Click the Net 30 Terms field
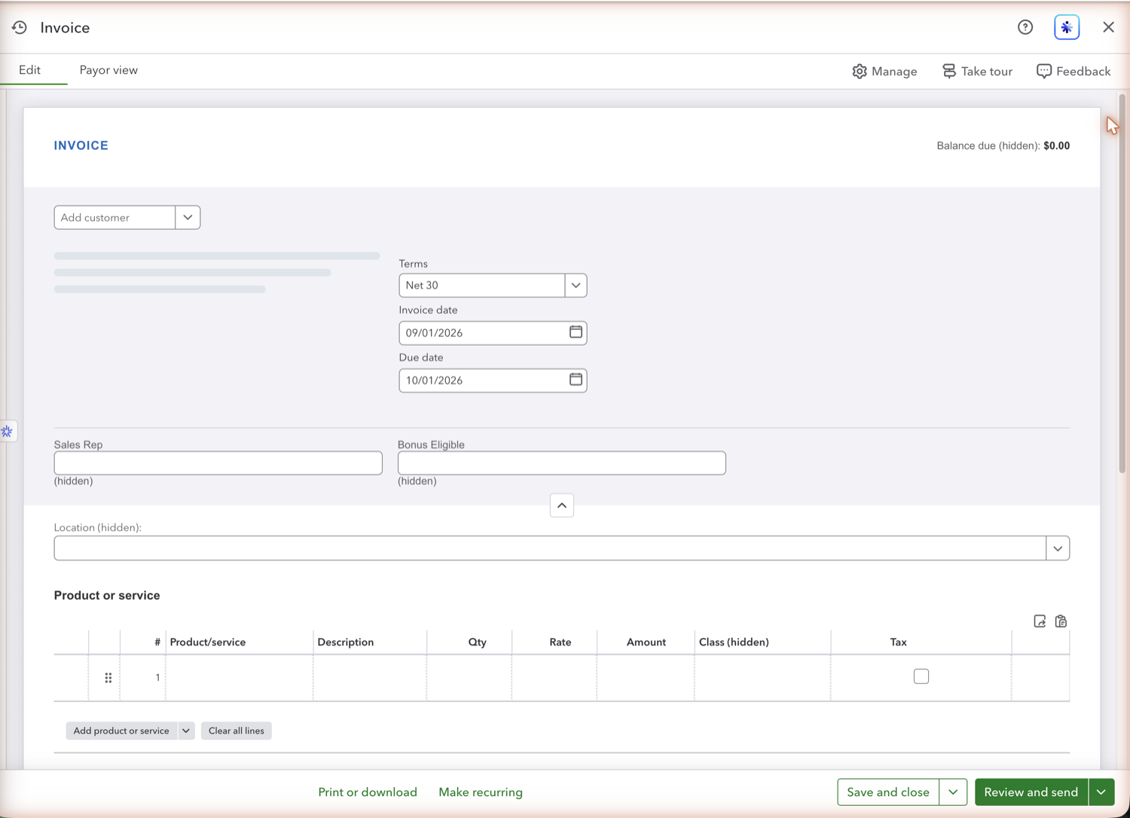The height and width of the screenshot is (818, 1130). point(482,285)
